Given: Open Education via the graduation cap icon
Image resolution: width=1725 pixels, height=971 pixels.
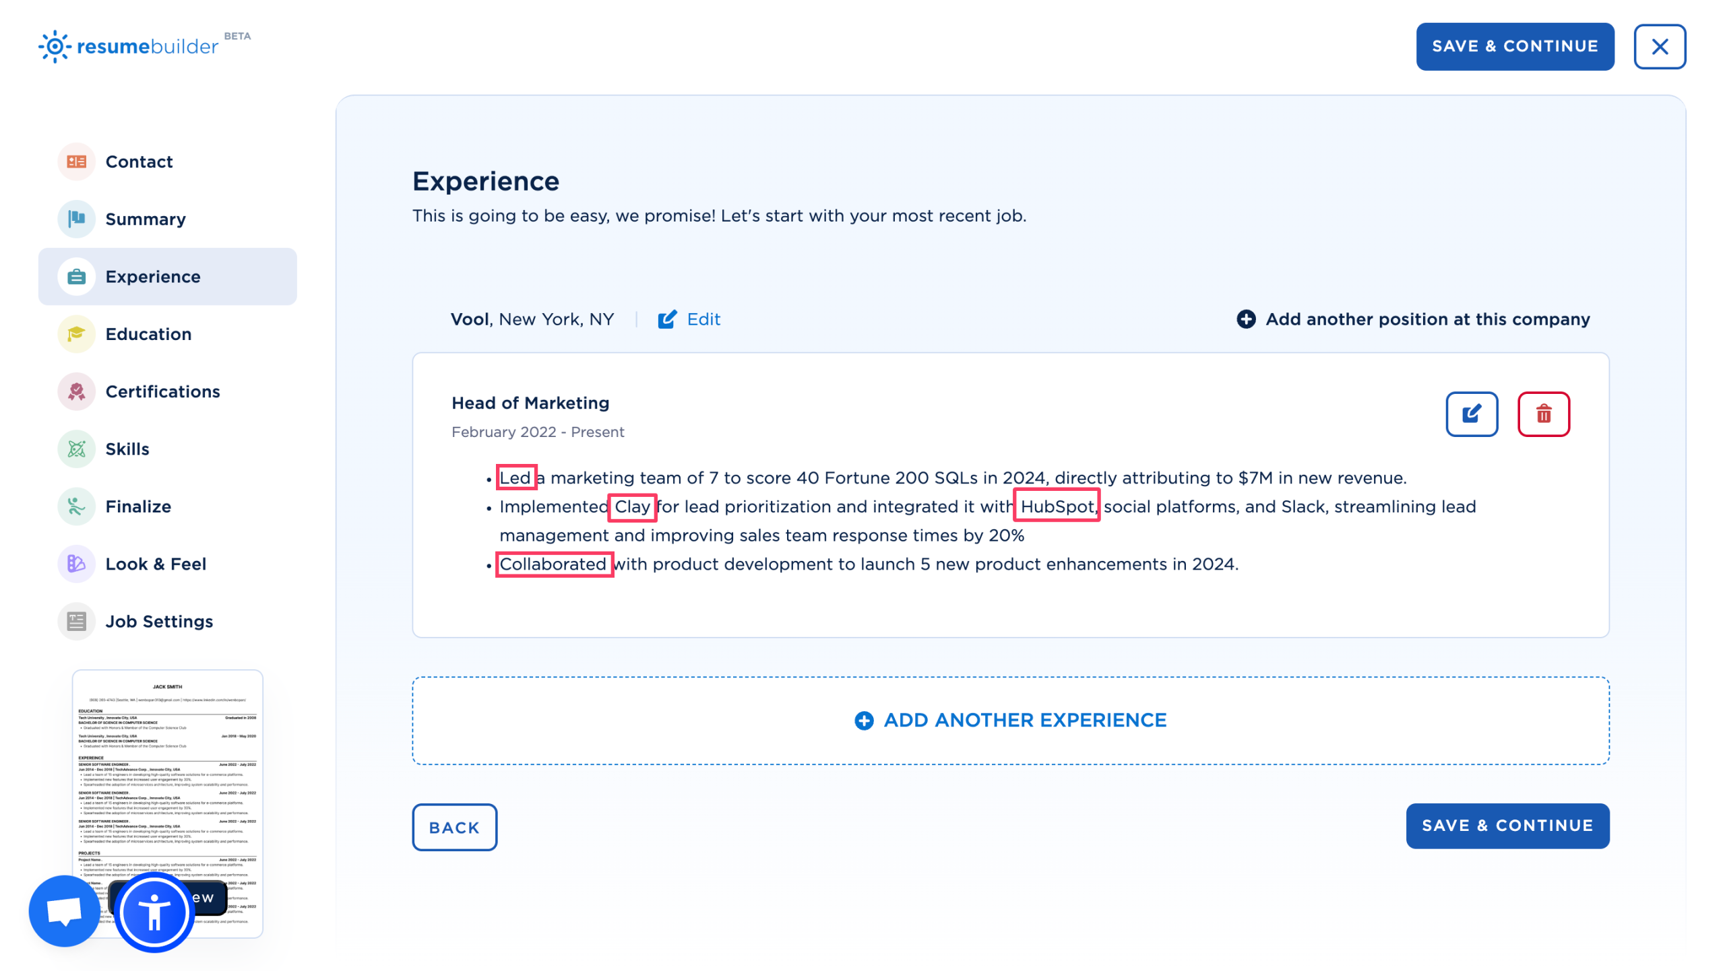Looking at the screenshot, I should (x=76, y=334).
